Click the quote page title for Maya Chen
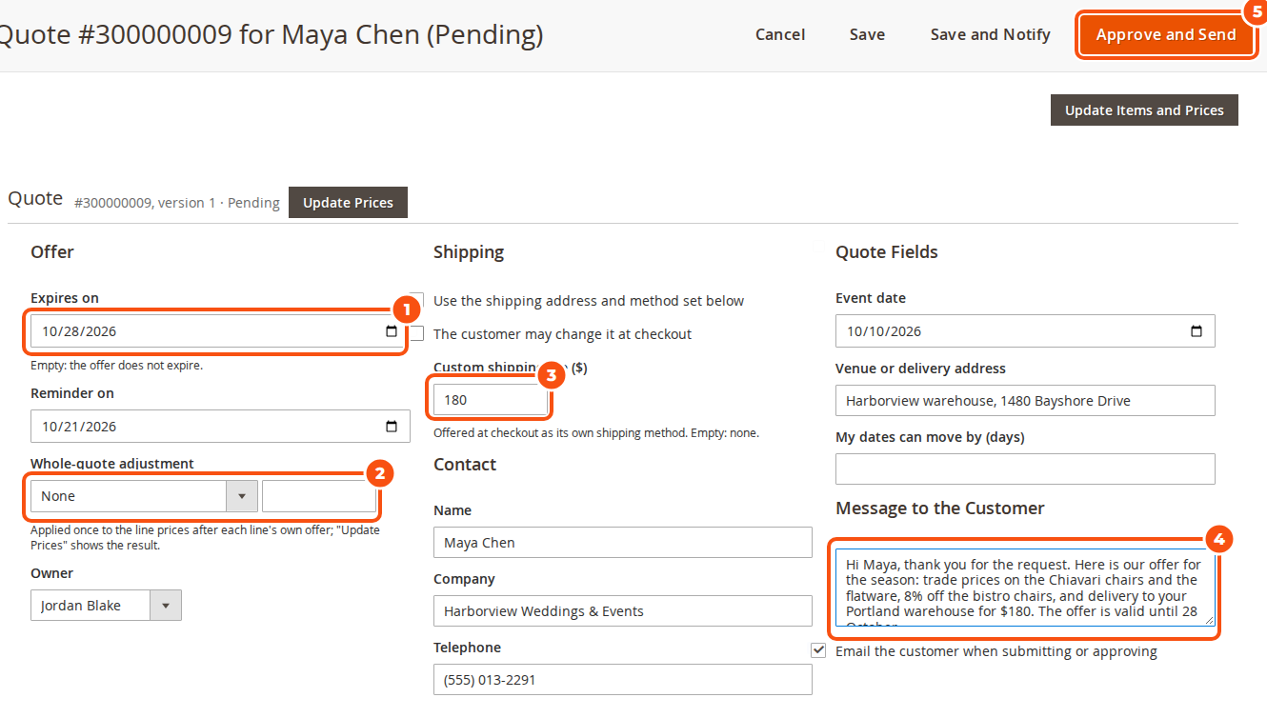Viewport: 1267px width, 718px height. (271, 35)
